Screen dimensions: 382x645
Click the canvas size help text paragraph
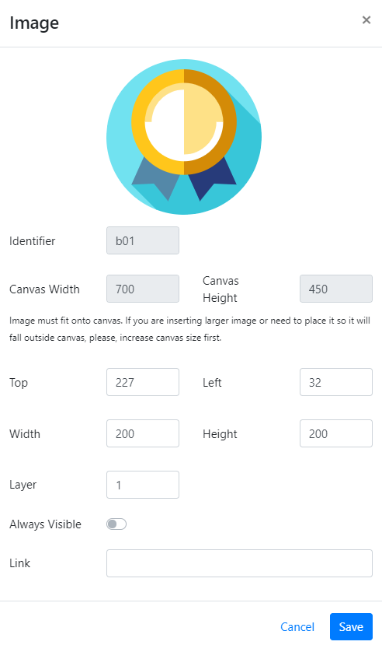point(190,329)
